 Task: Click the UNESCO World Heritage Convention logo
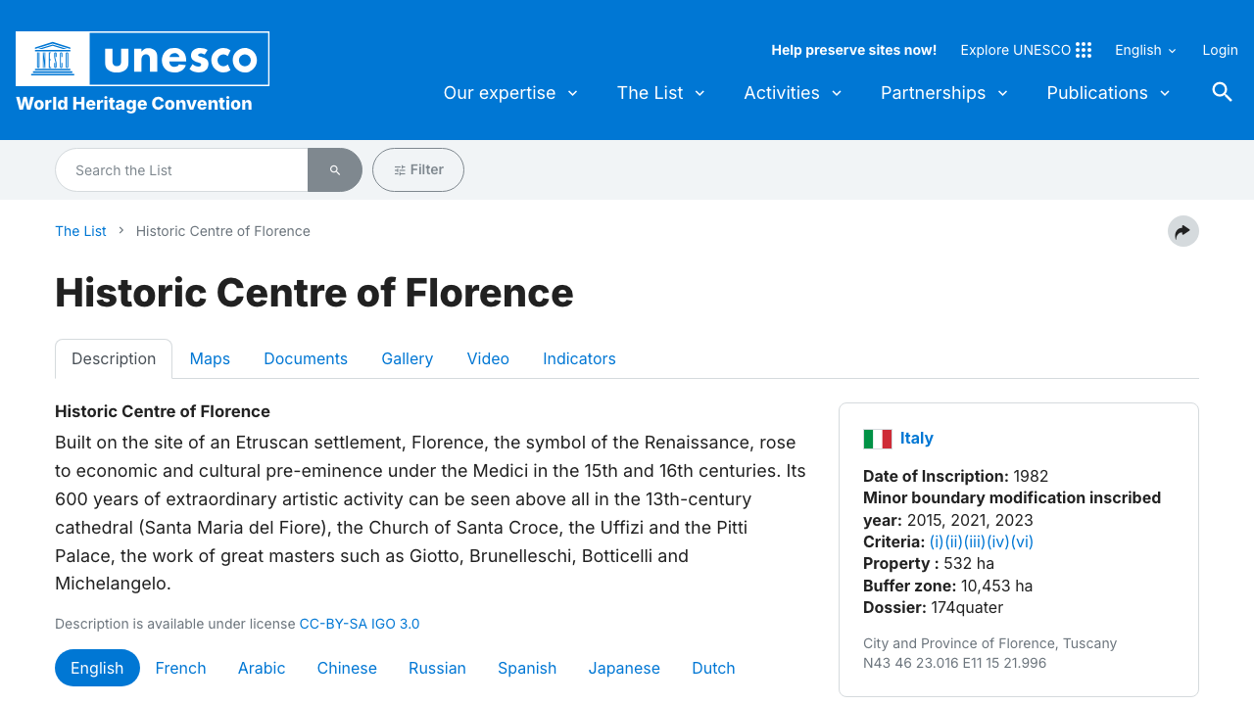click(x=142, y=72)
